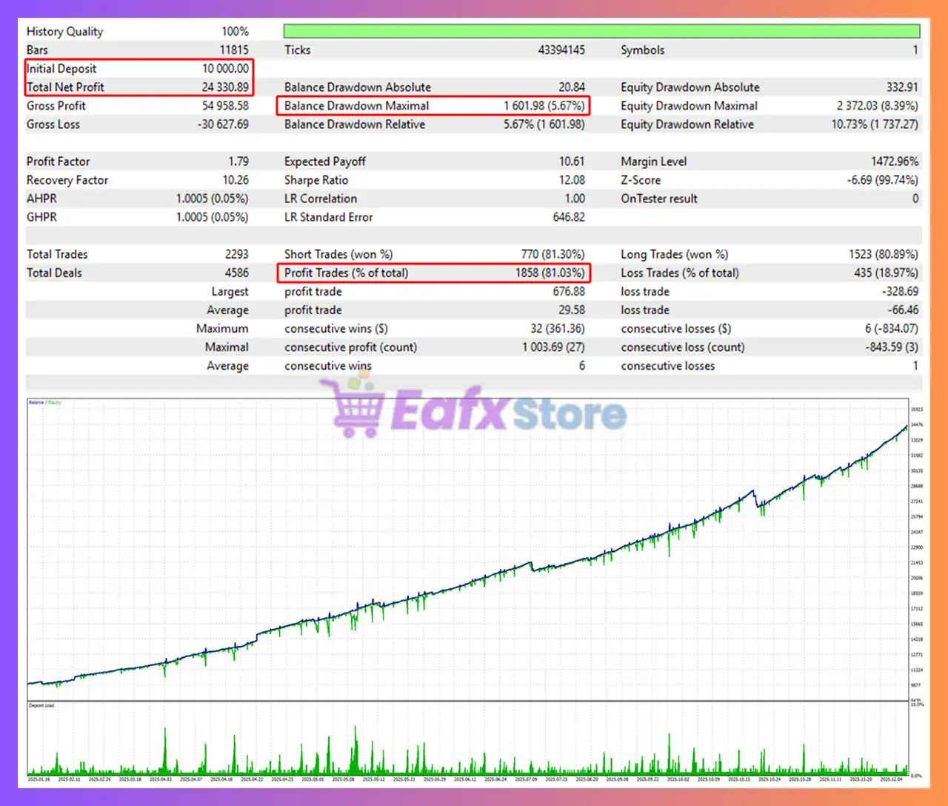Viewport: 948px width, 806px height.
Task: Select the Profit Trades (% of total) label
Action: point(346,273)
